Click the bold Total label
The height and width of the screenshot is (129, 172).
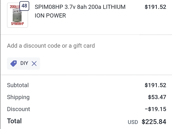point(14,121)
